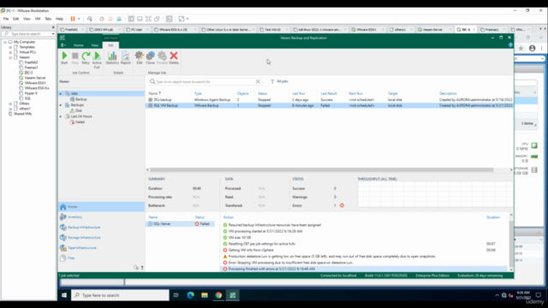Open the VMware VM menu
The image size is (548, 308).
(x=38, y=19)
